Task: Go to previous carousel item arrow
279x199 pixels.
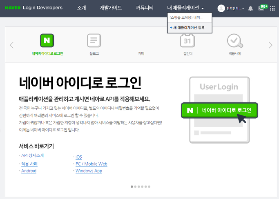Action: (x=12, y=45)
